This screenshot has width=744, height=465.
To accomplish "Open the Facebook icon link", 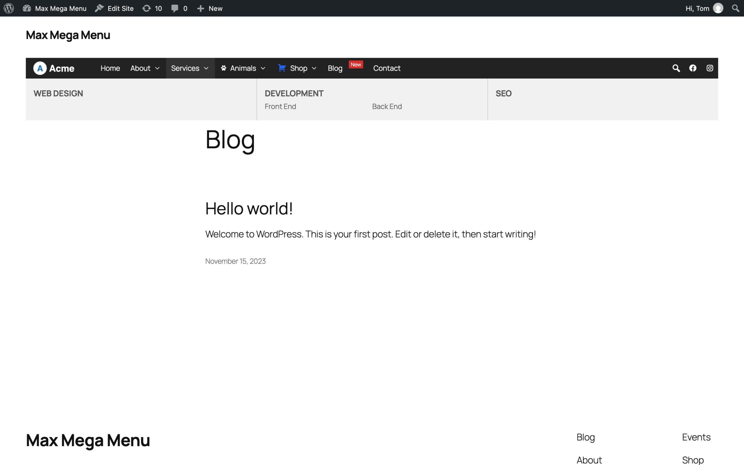I will [x=693, y=68].
